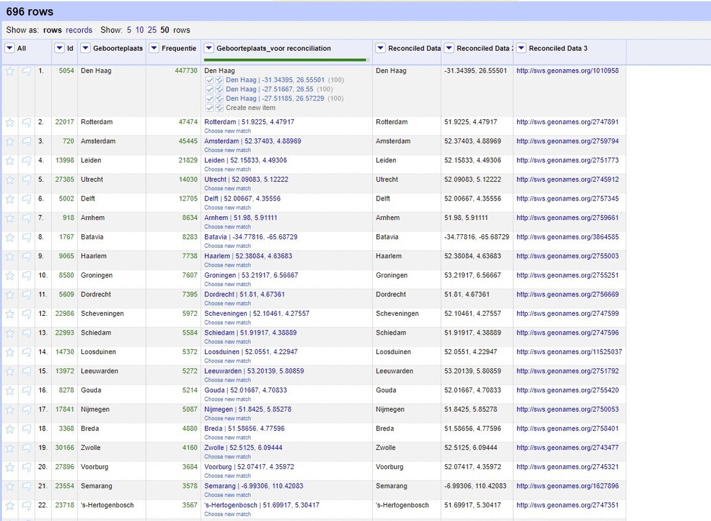This screenshot has height=521, width=711.
Task: Show data as rows
Action: click(x=52, y=30)
